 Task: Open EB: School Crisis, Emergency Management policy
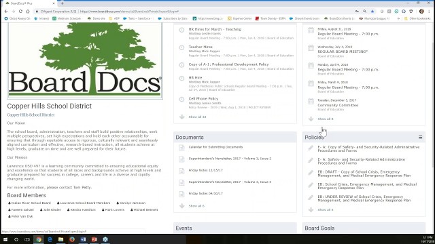(x=367, y=186)
